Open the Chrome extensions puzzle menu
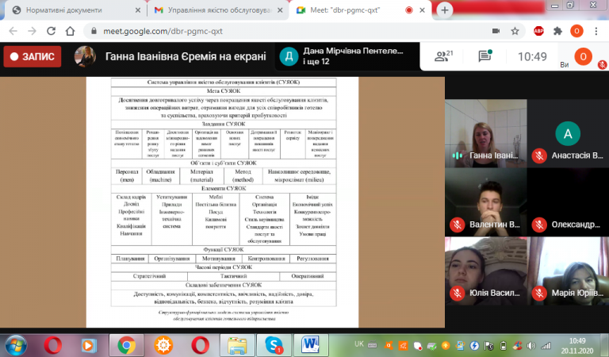The width and height of the screenshot is (609, 357). tap(557, 31)
